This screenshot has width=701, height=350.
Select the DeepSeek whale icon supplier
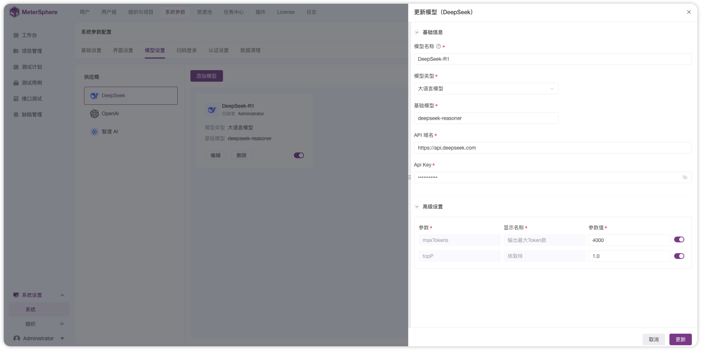(x=94, y=96)
